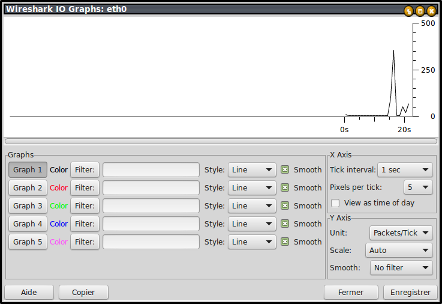Click the Fermer button
442x304 pixels.
click(x=351, y=292)
